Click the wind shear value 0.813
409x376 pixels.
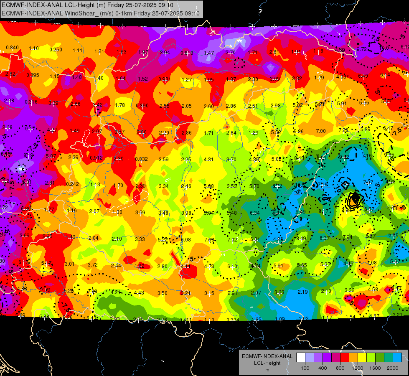(x=187, y=53)
